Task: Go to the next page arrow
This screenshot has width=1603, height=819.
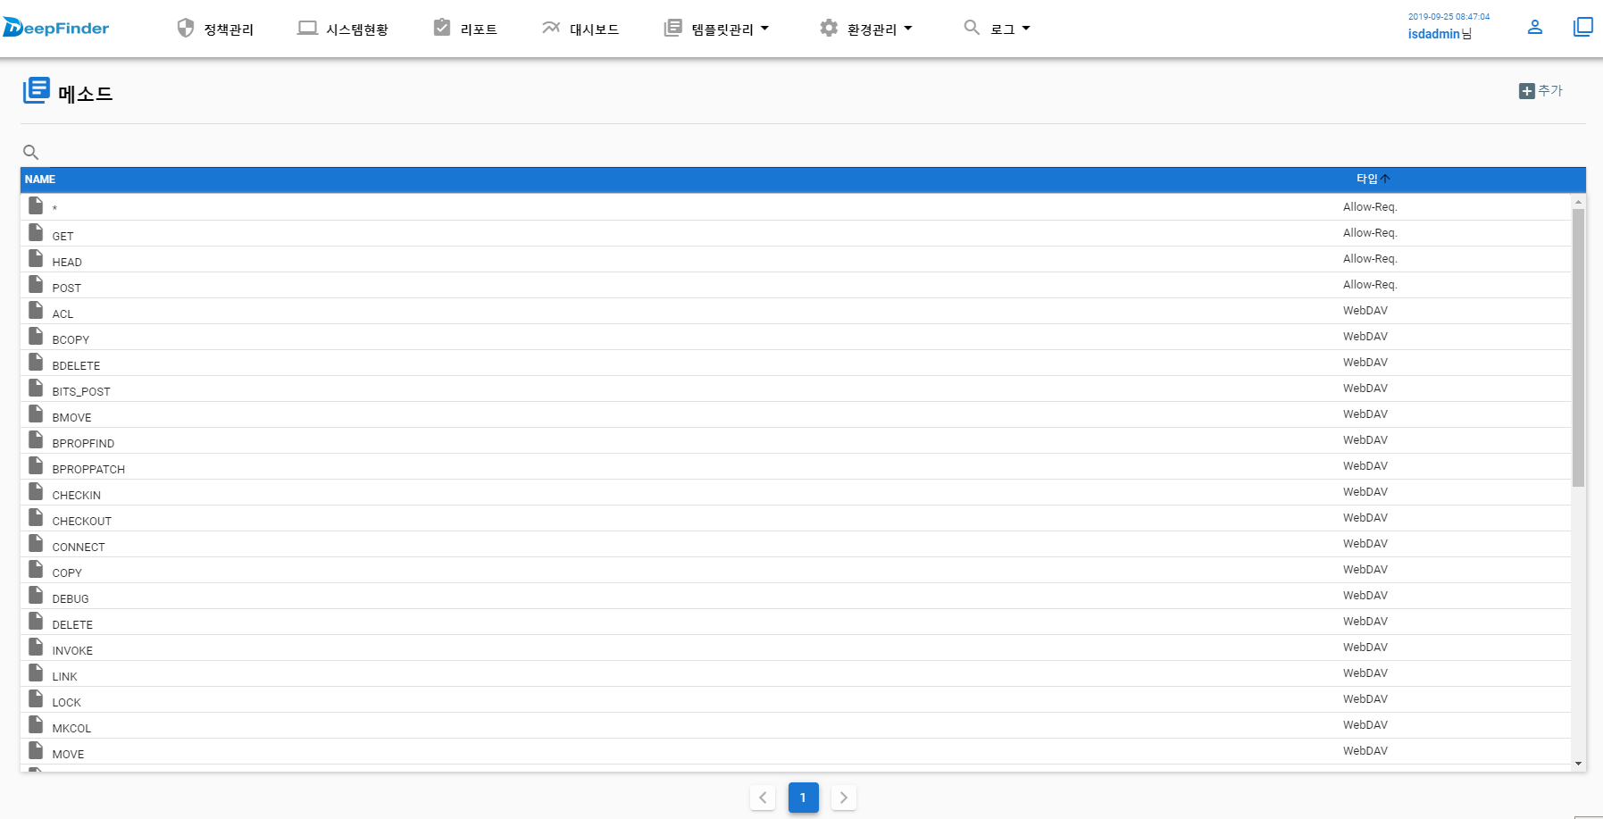Action: (844, 798)
